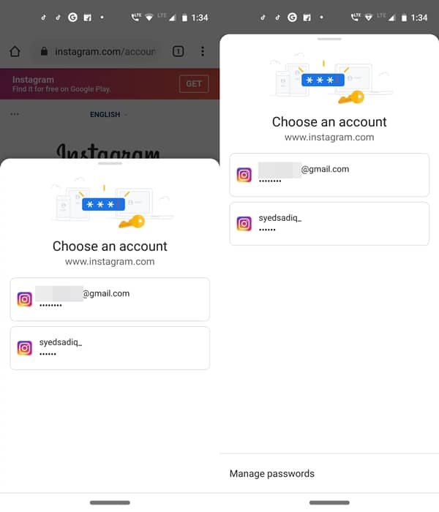The width and height of the screenshot is (439, 512).
Task: Choose the gmail.com account in expanded sheet
Action: point(329,175)
